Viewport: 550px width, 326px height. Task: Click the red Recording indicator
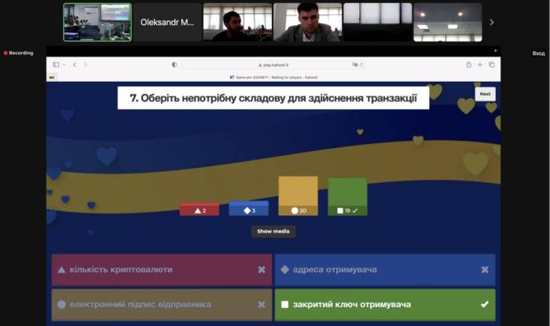click(x=18, y=53)
